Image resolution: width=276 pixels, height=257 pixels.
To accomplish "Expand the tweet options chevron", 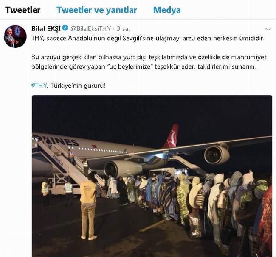I will click(x=268, y=29).
